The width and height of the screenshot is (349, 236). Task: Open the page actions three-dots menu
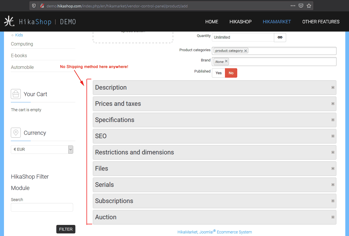tap(293, 6)
